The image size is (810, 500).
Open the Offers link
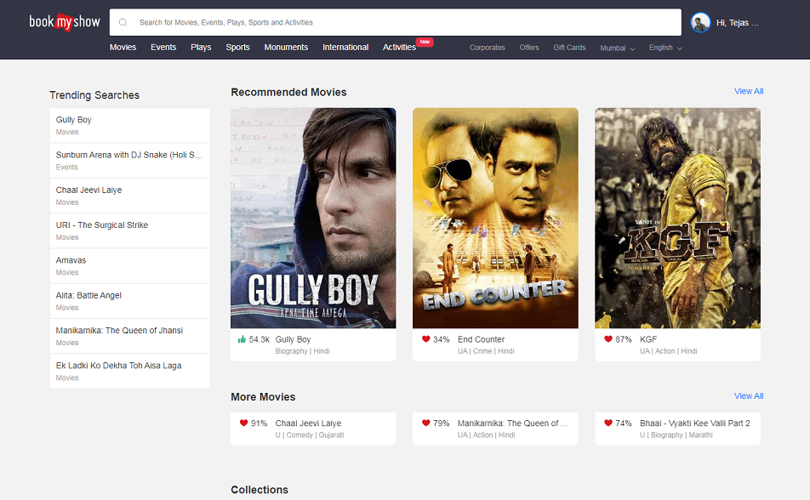coord(529,48)
